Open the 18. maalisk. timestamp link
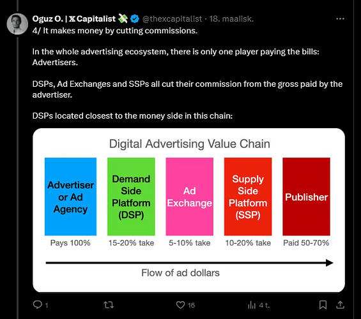The height and width of the screenshot is (319, 361). (231, 19)
